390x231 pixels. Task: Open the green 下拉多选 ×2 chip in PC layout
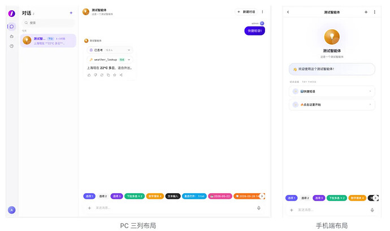coord(135,196)
